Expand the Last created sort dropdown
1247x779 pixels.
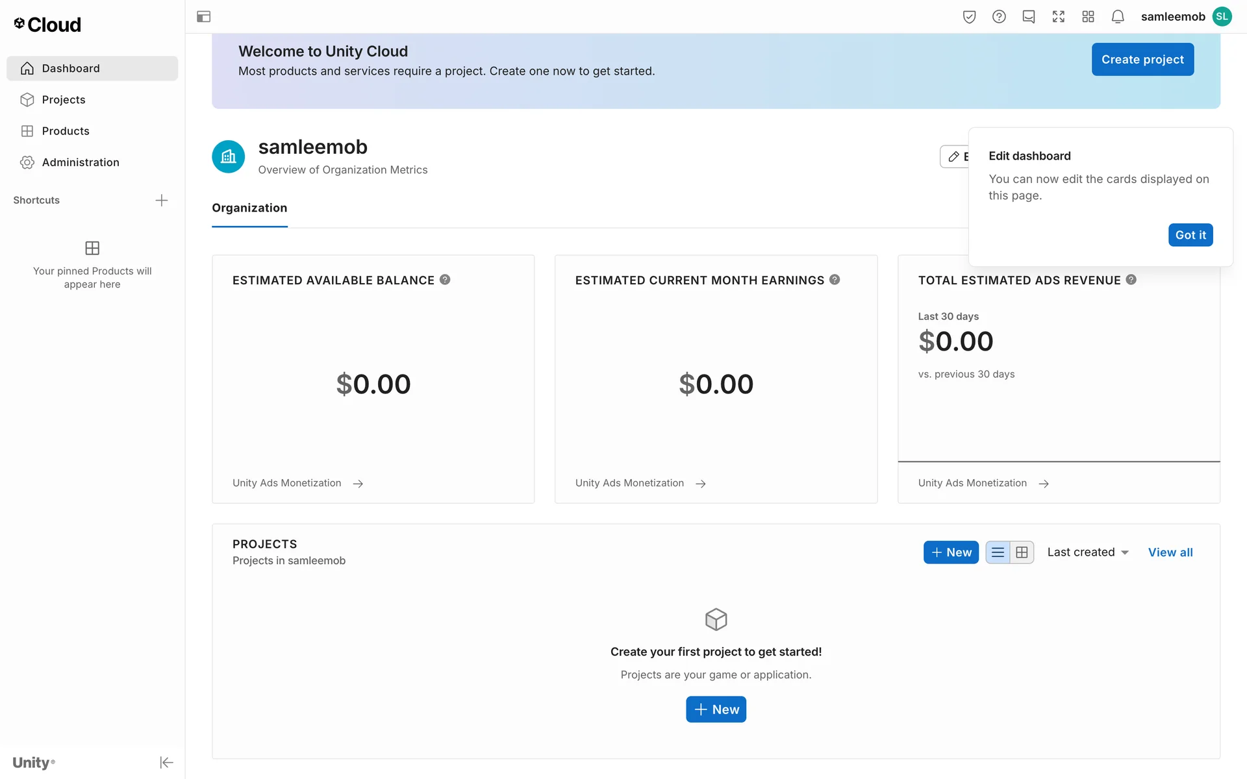click(x=1088, y=552)
